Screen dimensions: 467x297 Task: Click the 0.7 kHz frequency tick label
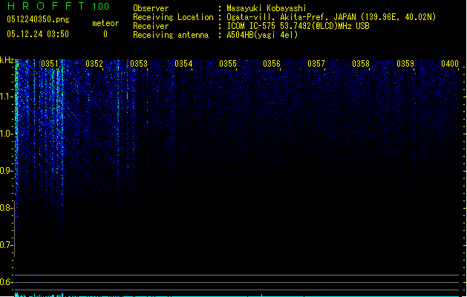click(6, 245)
